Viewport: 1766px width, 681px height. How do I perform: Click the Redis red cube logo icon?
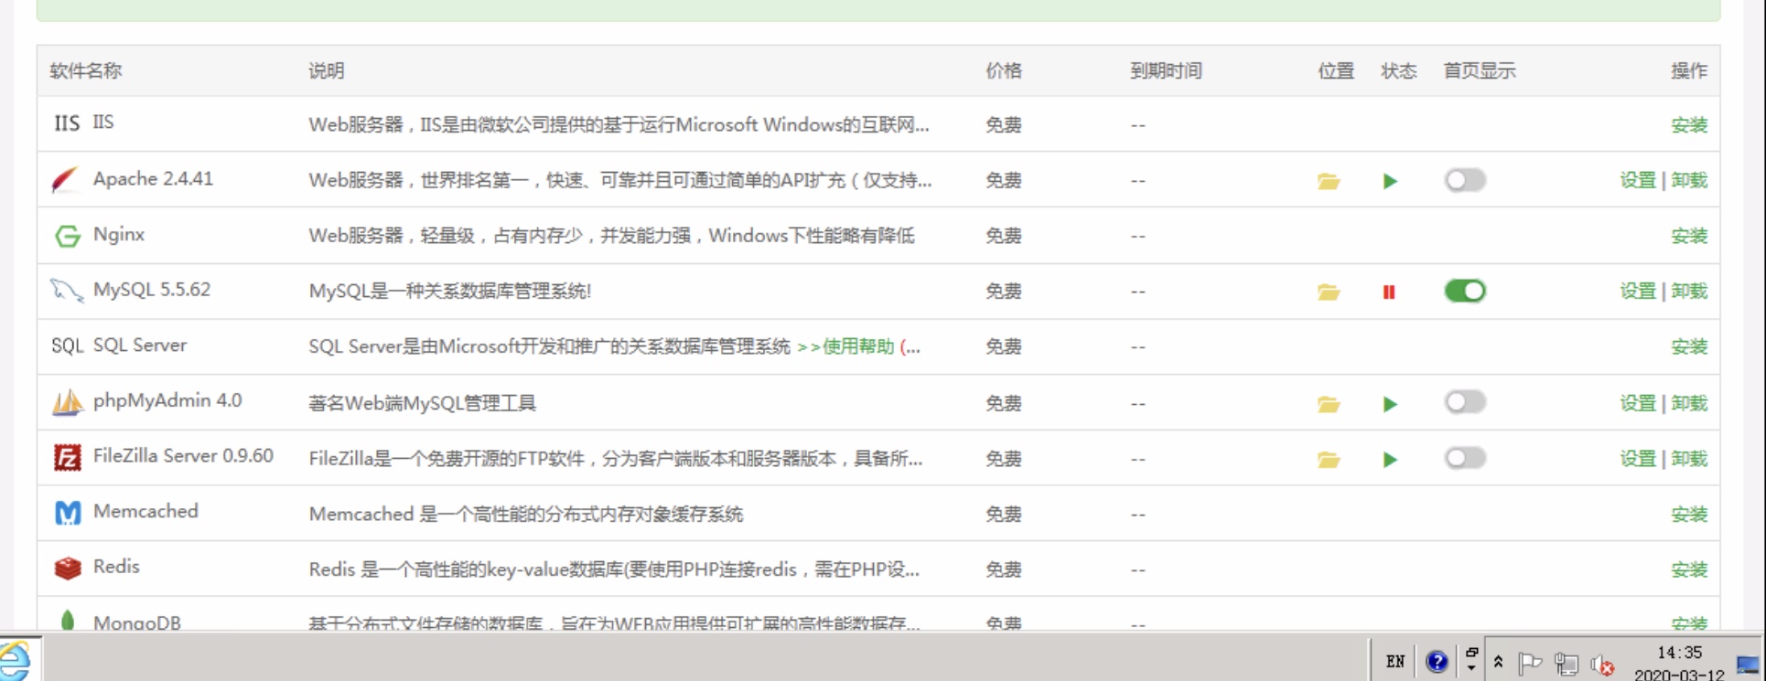coord(68,569)
